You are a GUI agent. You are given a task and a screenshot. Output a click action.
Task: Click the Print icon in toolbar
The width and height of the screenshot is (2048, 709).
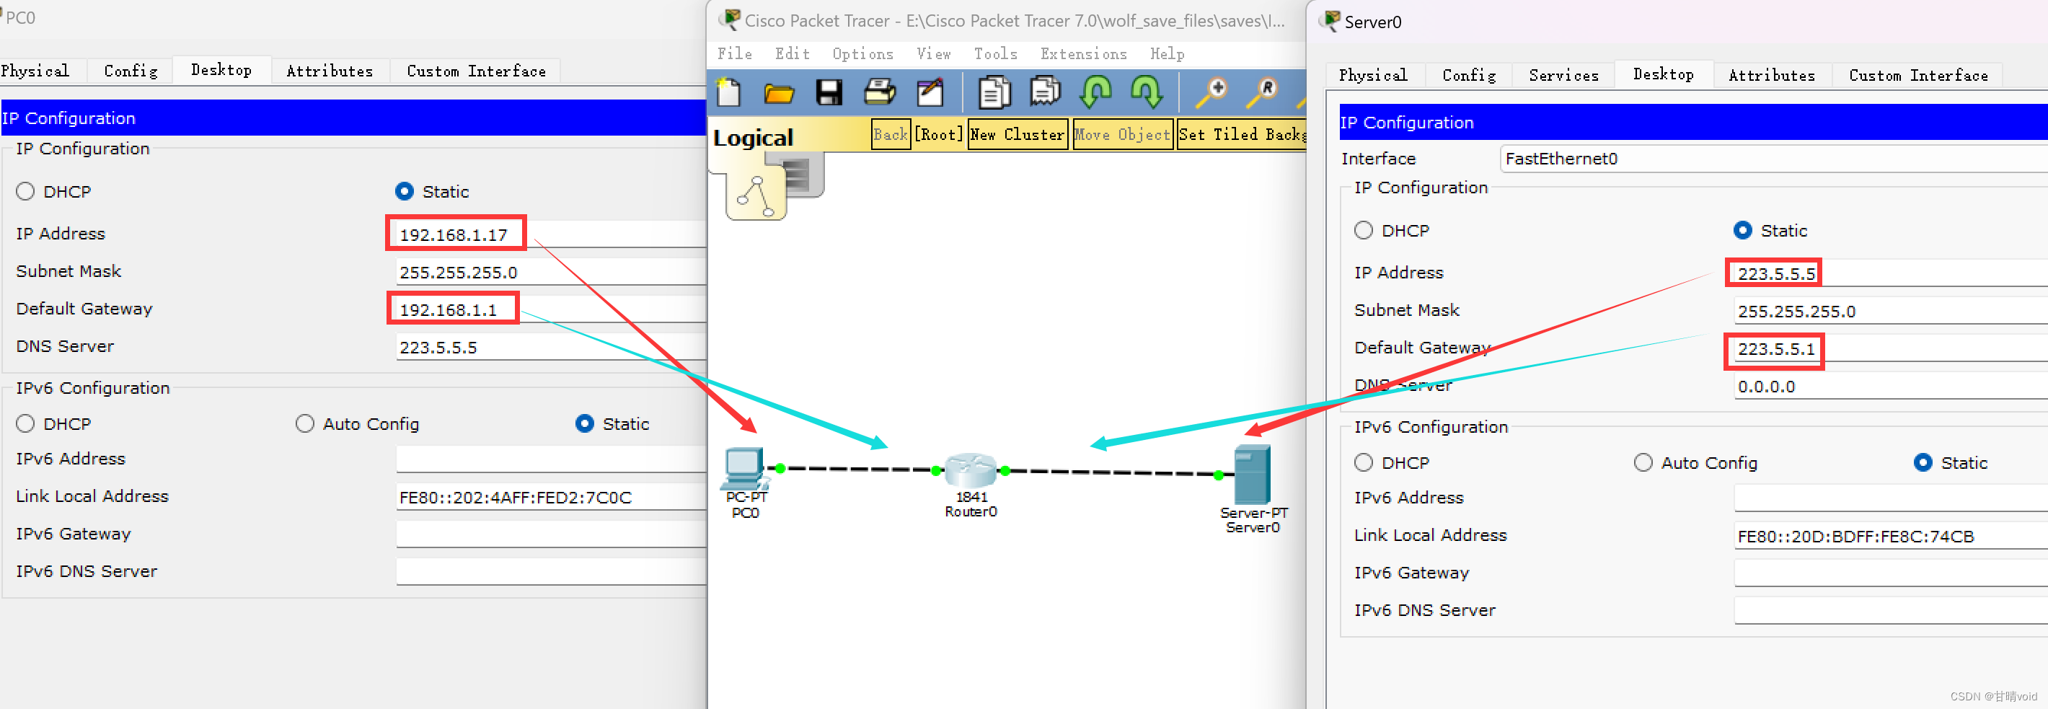click(x=879, y=93)
